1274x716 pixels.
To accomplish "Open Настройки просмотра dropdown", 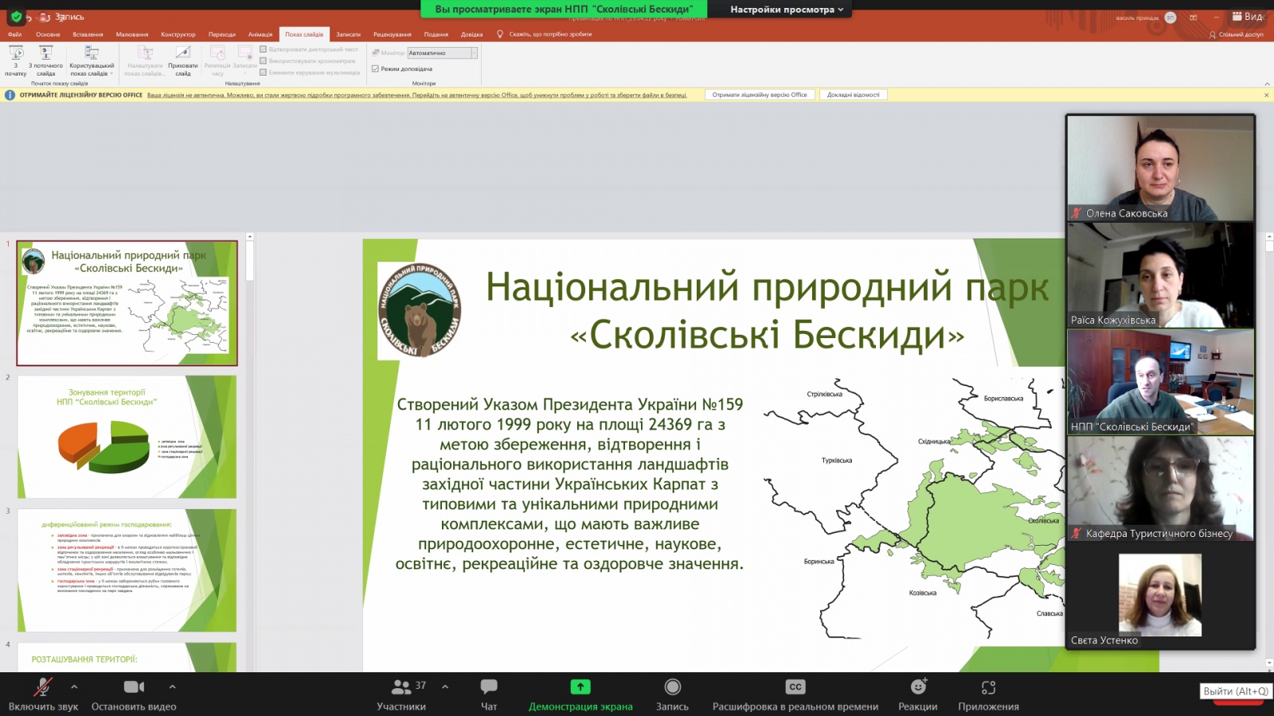I will pos(787,10).
